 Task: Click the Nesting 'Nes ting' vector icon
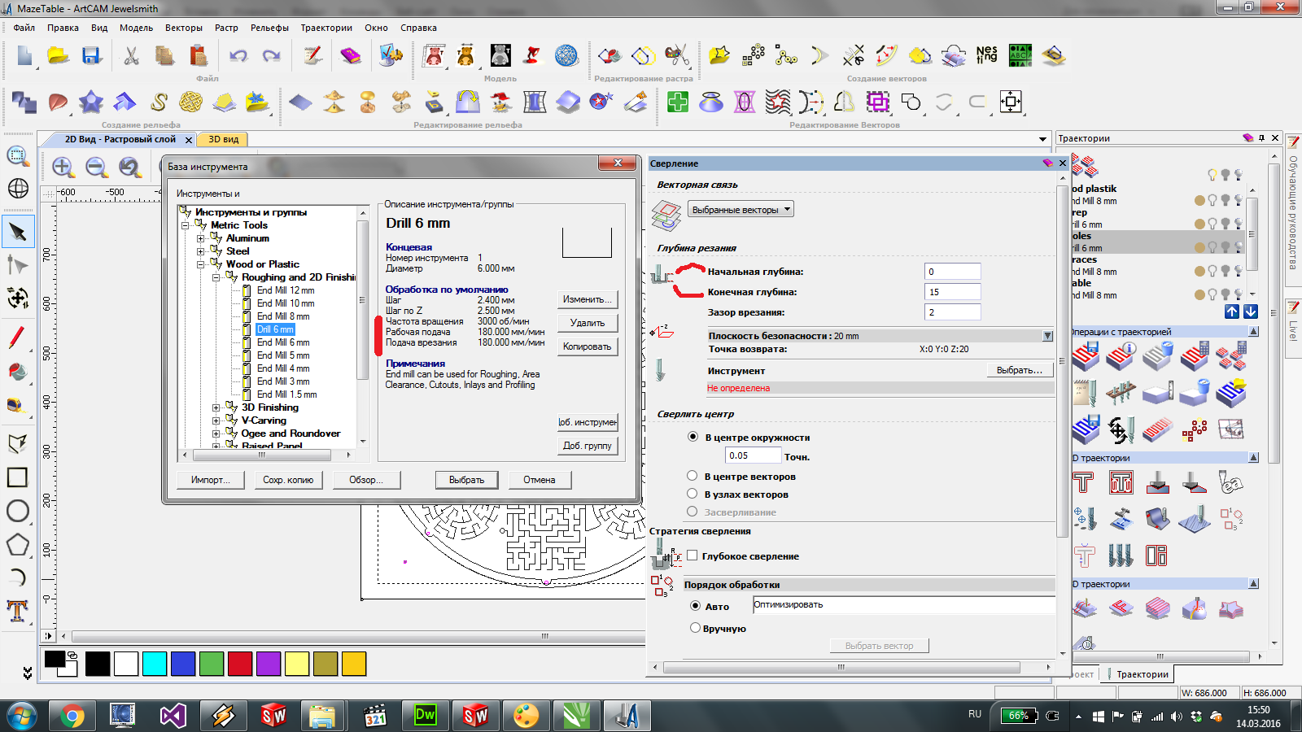point(986,55)
